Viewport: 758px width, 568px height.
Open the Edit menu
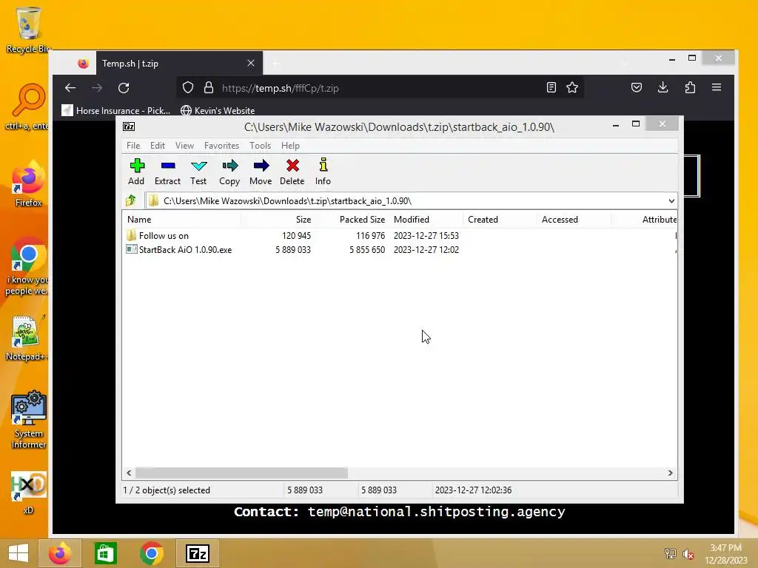[x=158, y=146]
